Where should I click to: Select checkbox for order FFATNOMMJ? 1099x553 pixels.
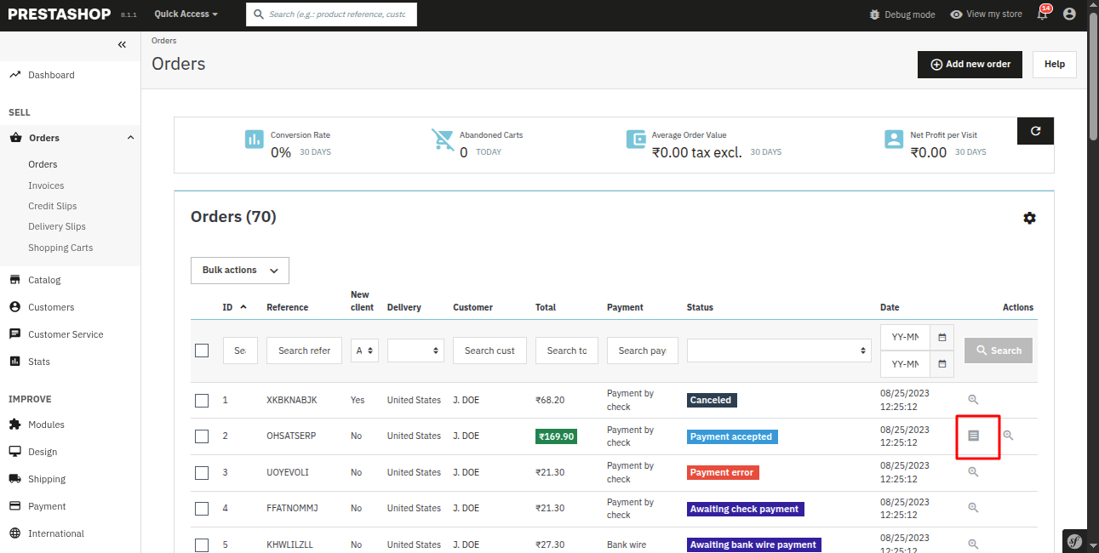(202, 509)
